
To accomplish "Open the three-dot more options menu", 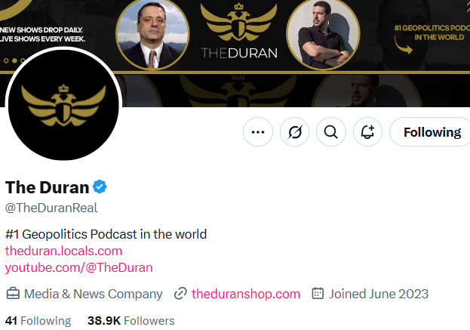I will [x=258, y=132].
